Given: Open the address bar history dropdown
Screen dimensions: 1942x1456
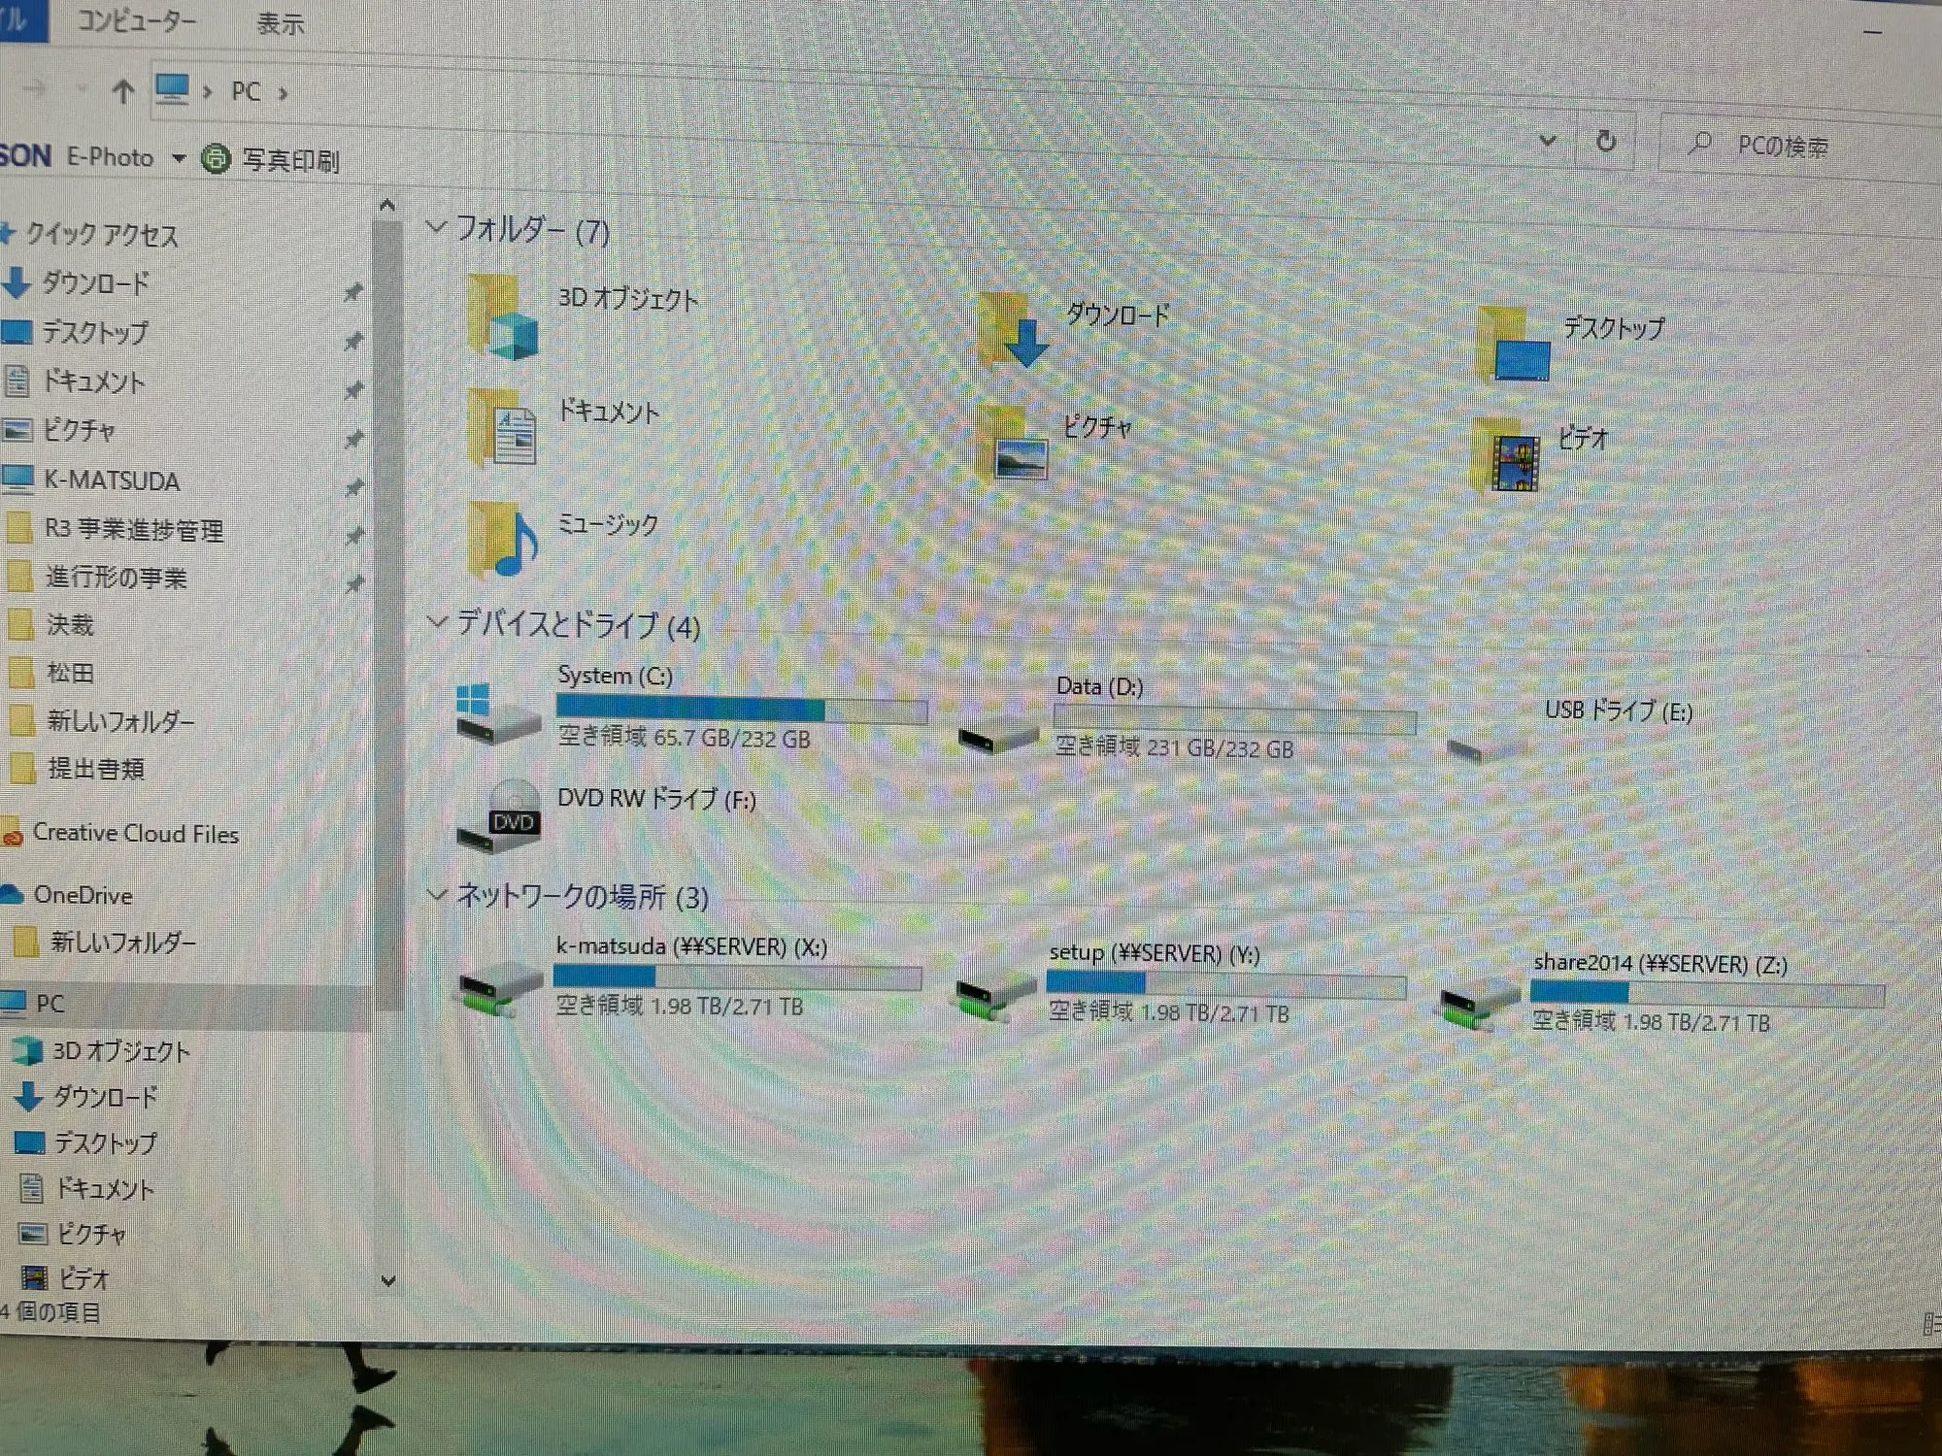Looking at the screenshot, I should click(x=1548, y=142).
